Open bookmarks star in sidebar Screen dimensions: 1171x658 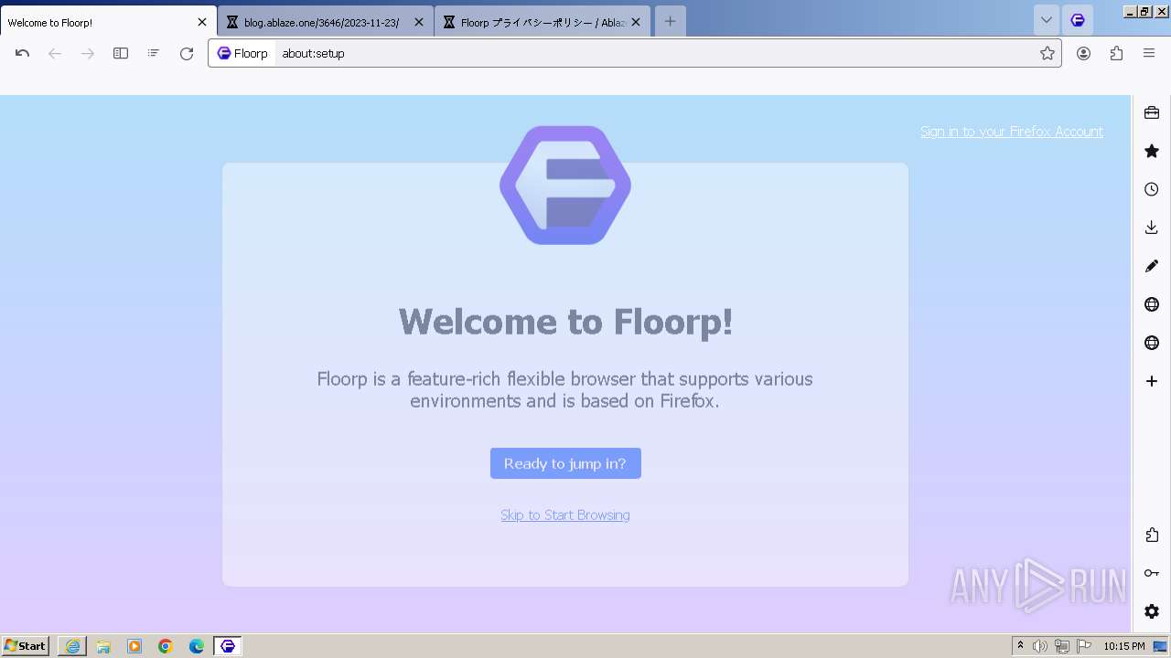click(1152, 151)
